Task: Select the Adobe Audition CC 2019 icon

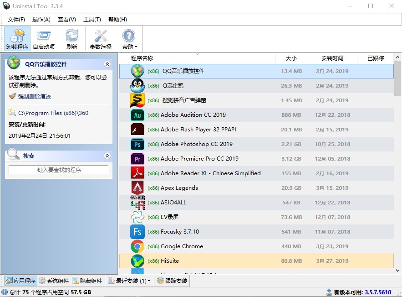Action: [x=137, y=115]
